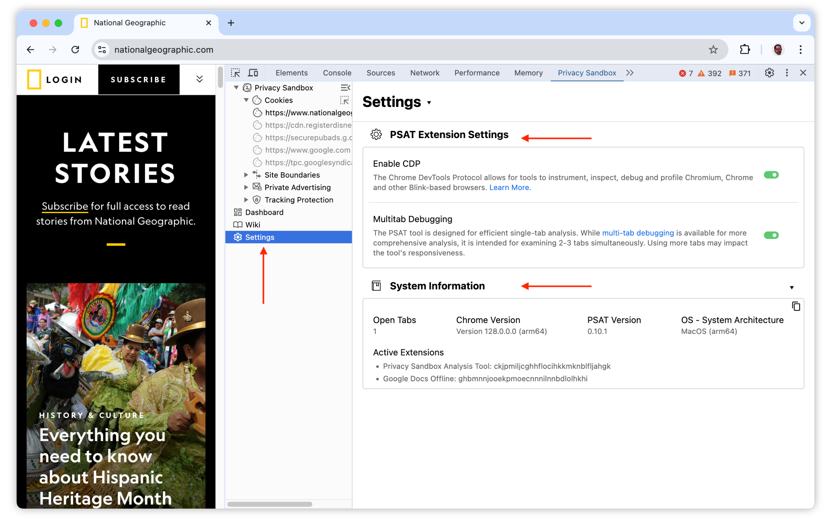
Task: Select the Privacy Sandbox DevTools tab
Action: pyautogui.click(x=587, y=73)
